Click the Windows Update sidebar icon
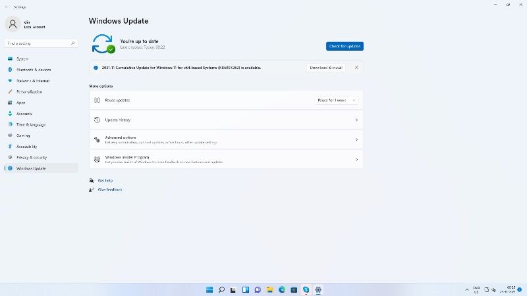The height and width of the screenshot is (296, 527). click(x=10, y=168)
